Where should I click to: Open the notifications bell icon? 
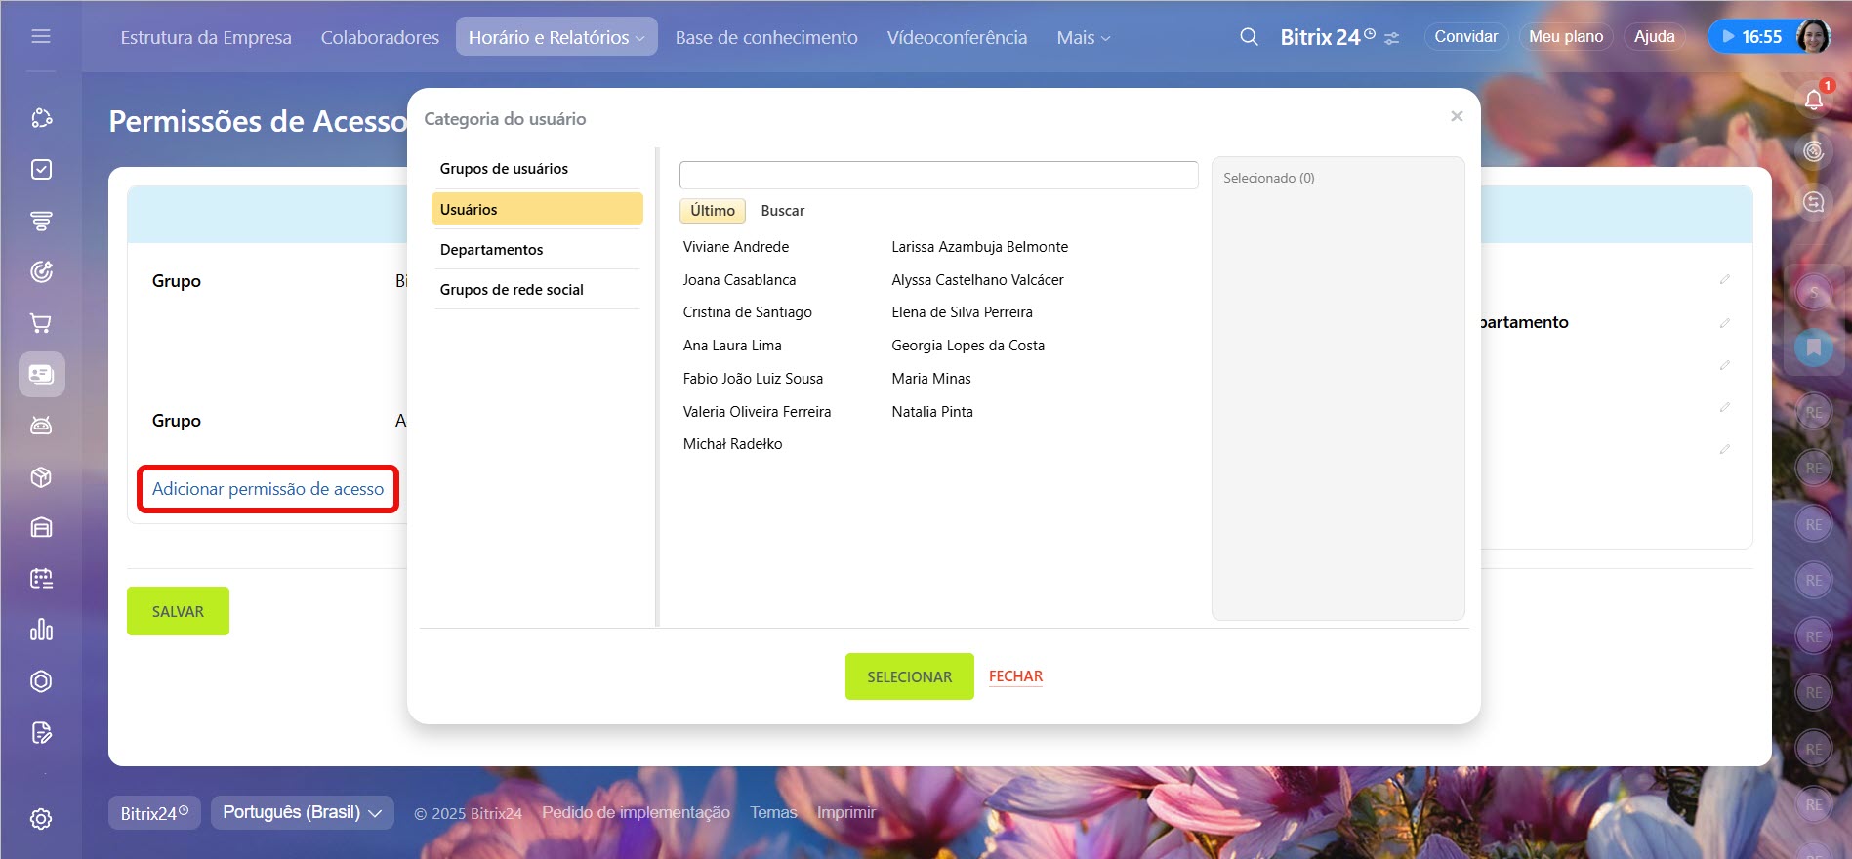click(x=1813, y=100)
